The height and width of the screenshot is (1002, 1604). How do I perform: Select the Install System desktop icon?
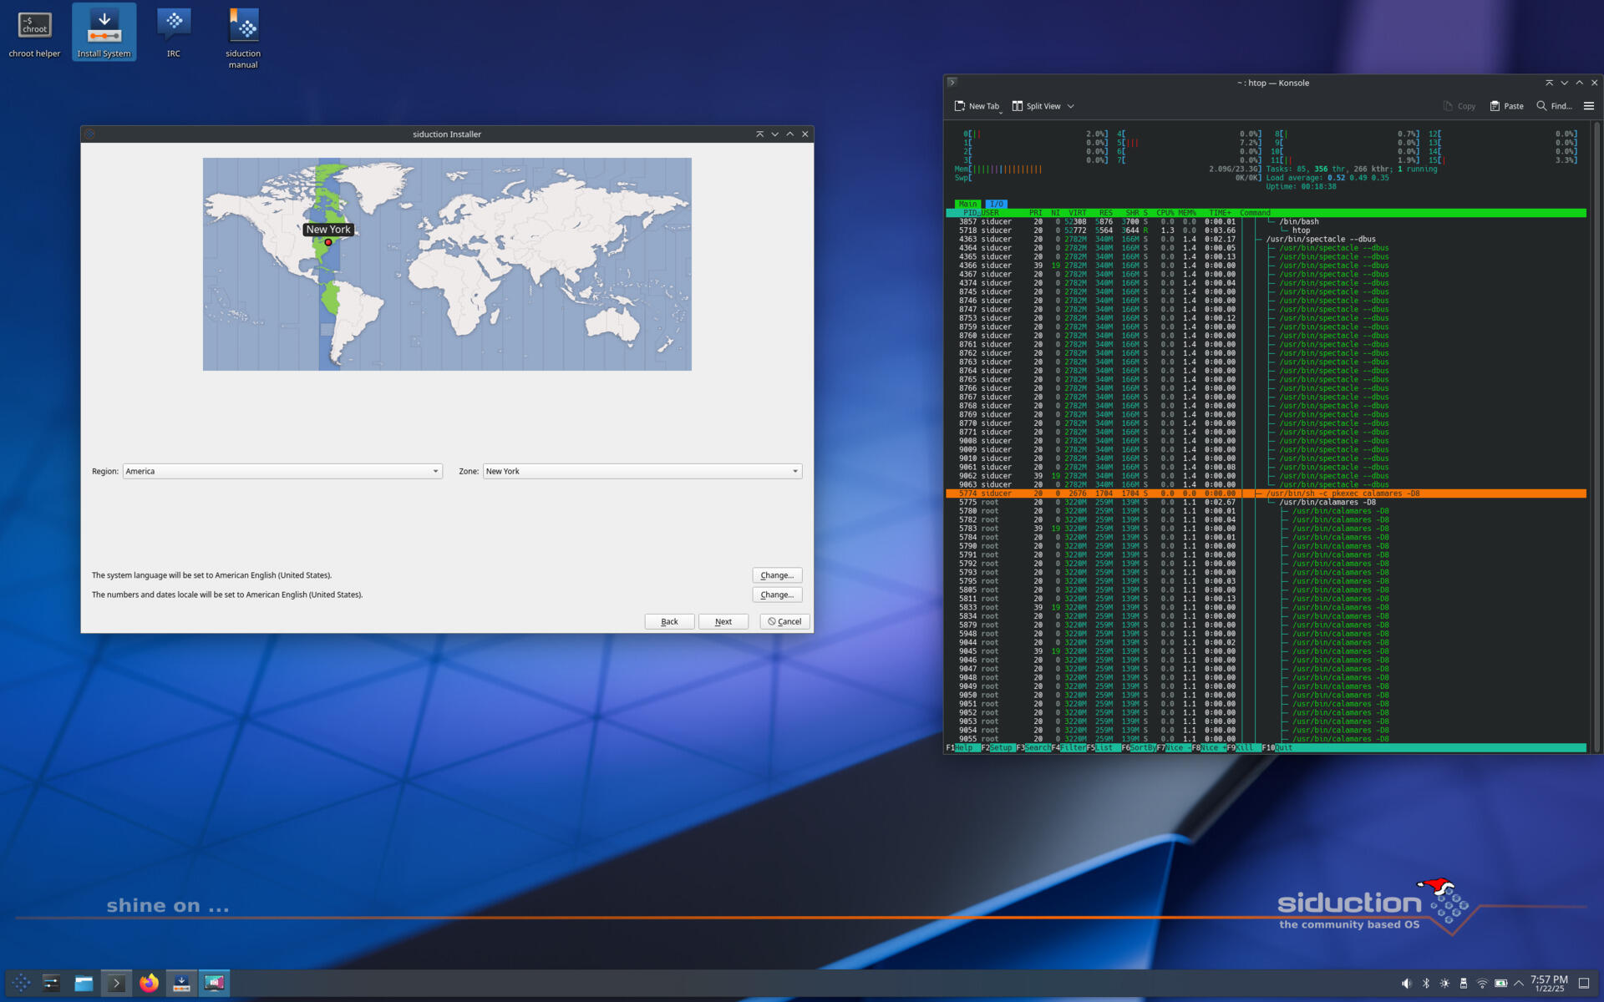click(x=104, y=33)
